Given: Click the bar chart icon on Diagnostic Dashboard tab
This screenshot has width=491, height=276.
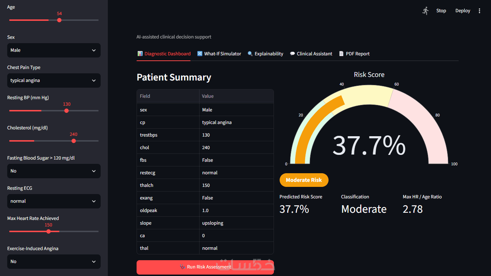Looking at the screenshot, I should pyautogui.click(x=140, y=54).
